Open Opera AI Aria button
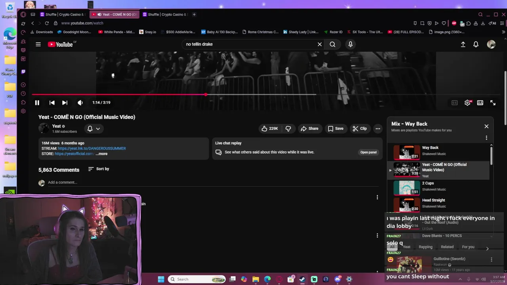507x285 pixels. tap(493, 23)
